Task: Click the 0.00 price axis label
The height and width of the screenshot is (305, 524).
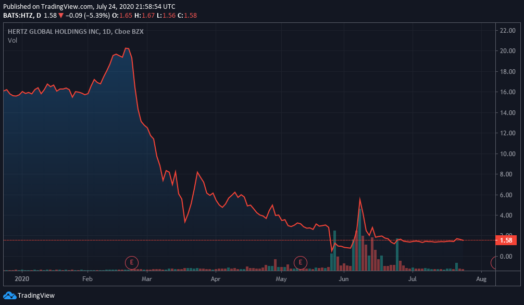Action: pos(506,256)
